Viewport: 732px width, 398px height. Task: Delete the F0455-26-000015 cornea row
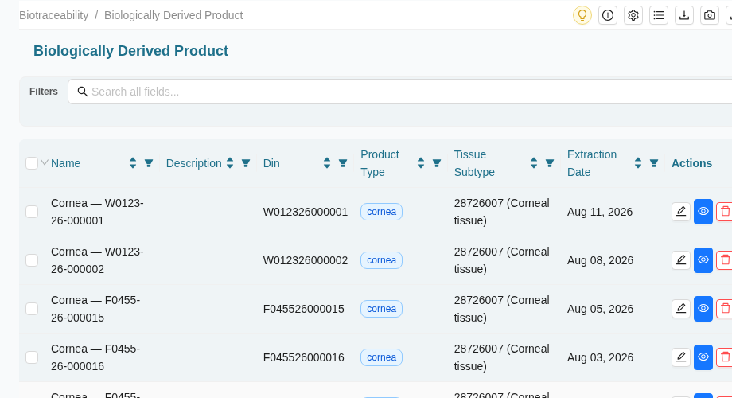pos(725,309)
